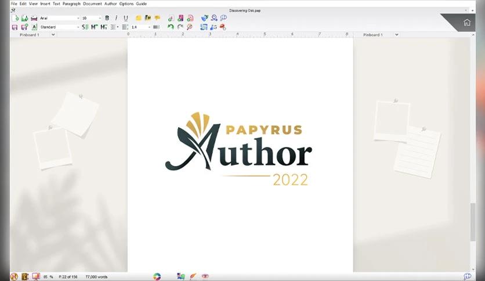Click the round Papyrus logo in status bar
485x281 pixels.
pyautogui.click(x=15, y=276)
